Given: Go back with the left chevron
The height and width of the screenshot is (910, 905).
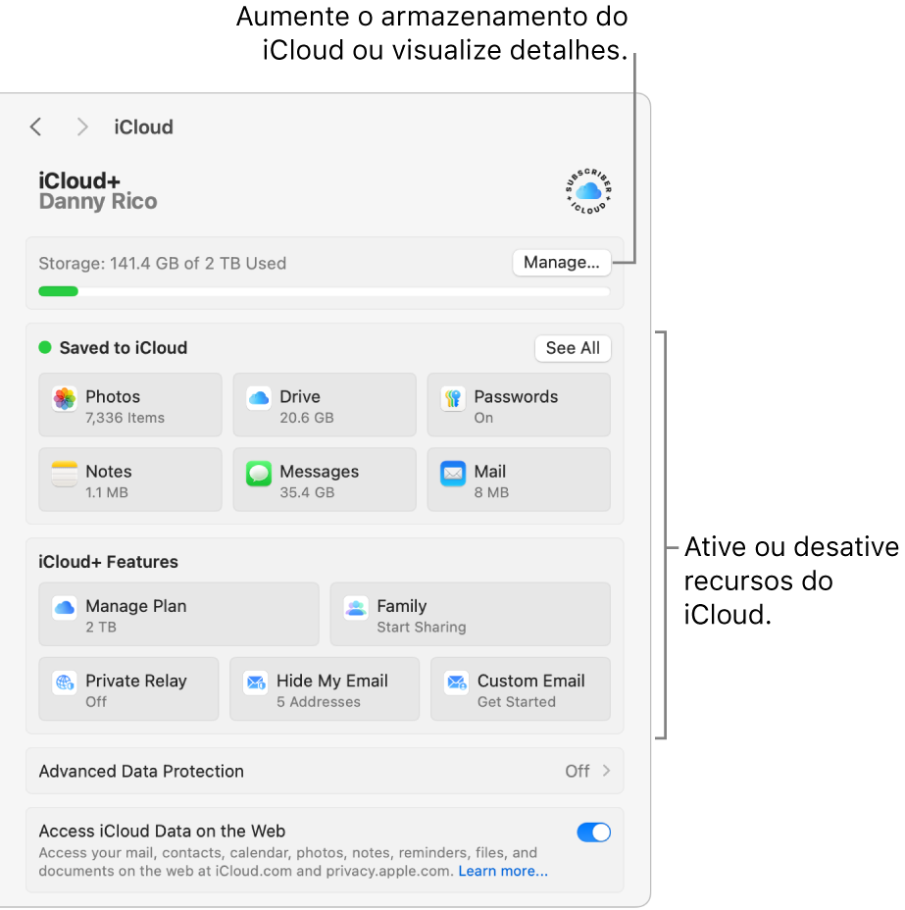Looking at the screenshot, I should [36, 126].
